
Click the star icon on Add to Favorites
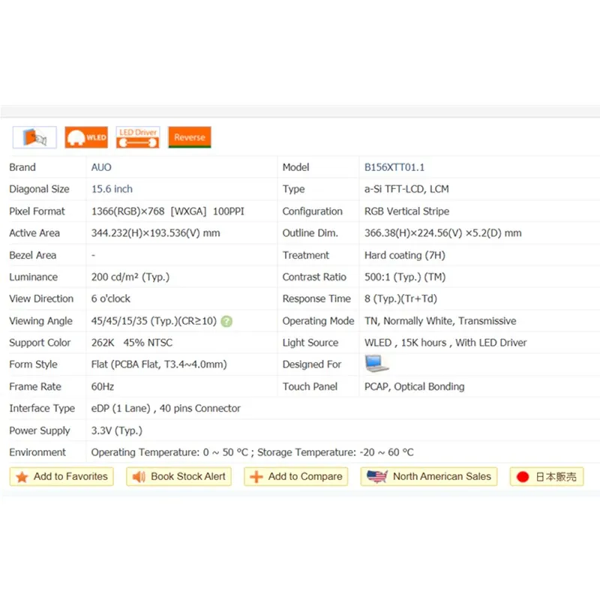coord(22,477)
